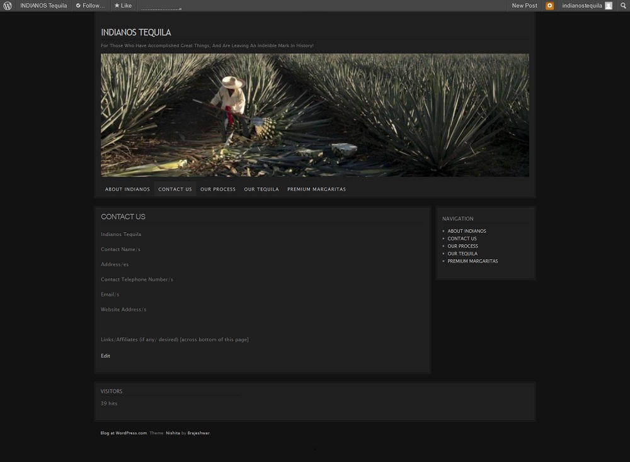Open Blog at WordPress.com footer link
The height and width of the screenshot is (462, 630).
tap(123, 433)
